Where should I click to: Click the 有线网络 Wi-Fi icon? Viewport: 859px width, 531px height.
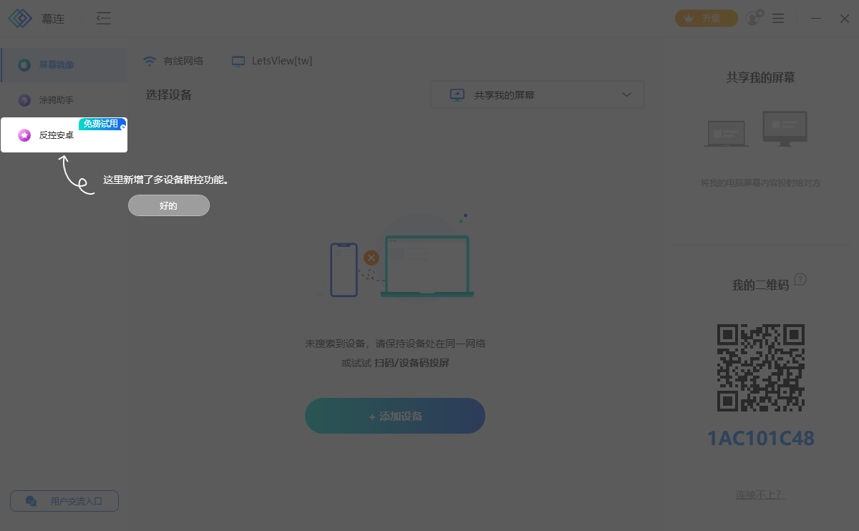[149, 62]
